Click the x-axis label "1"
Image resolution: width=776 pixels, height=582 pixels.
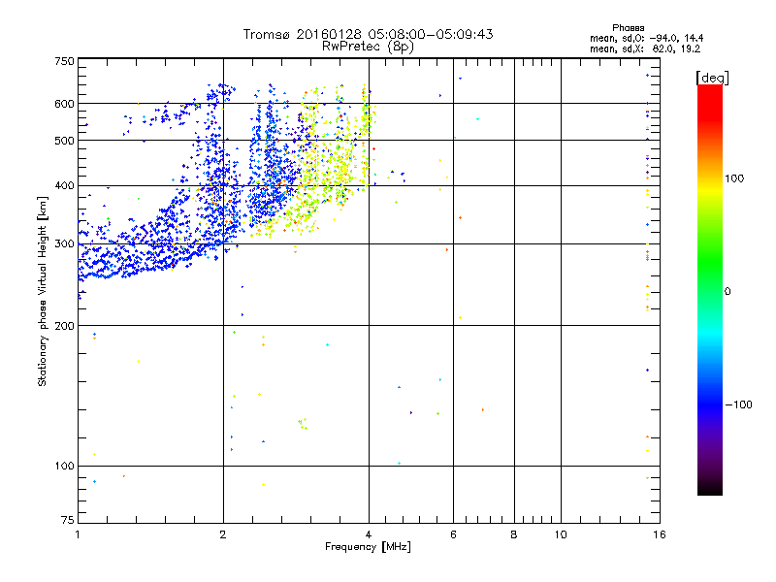[x=78, y=534]
